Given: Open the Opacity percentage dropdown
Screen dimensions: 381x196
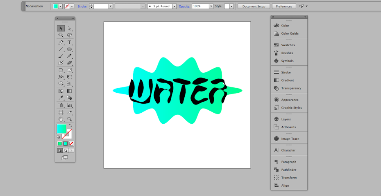Looking at the screenshot, I should (x=211, y=7).
